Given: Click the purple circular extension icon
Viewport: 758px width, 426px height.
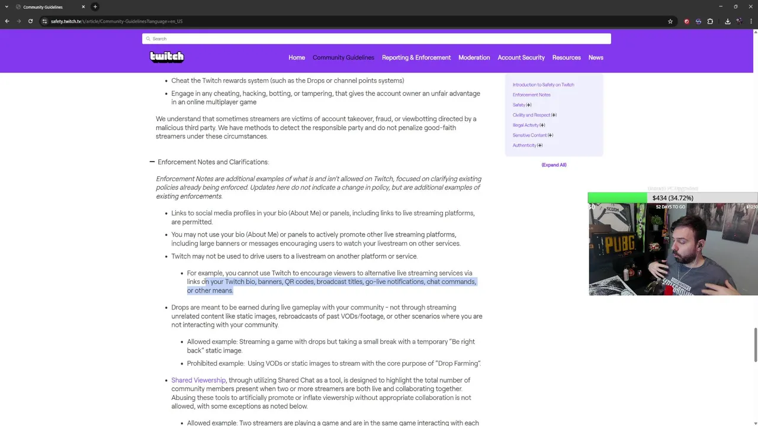Looking at the screenshot, I should (x=698, y=21).
